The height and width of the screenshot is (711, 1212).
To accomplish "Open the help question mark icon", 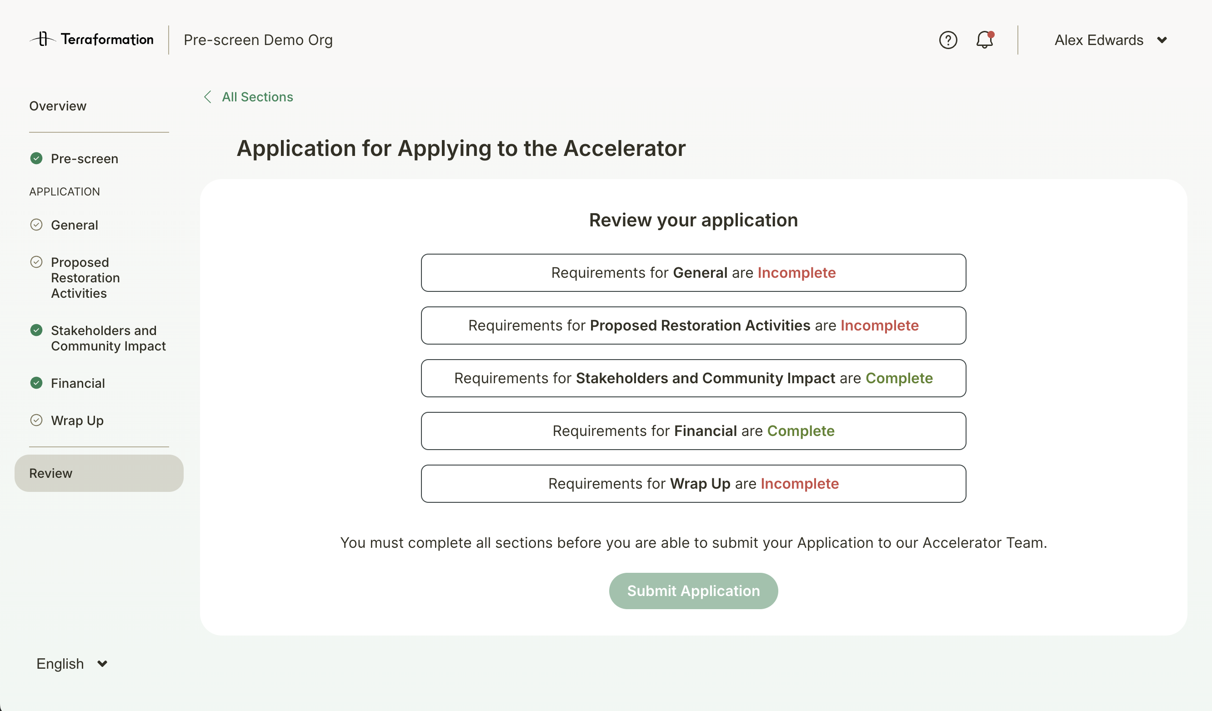I will click(947, 40).
